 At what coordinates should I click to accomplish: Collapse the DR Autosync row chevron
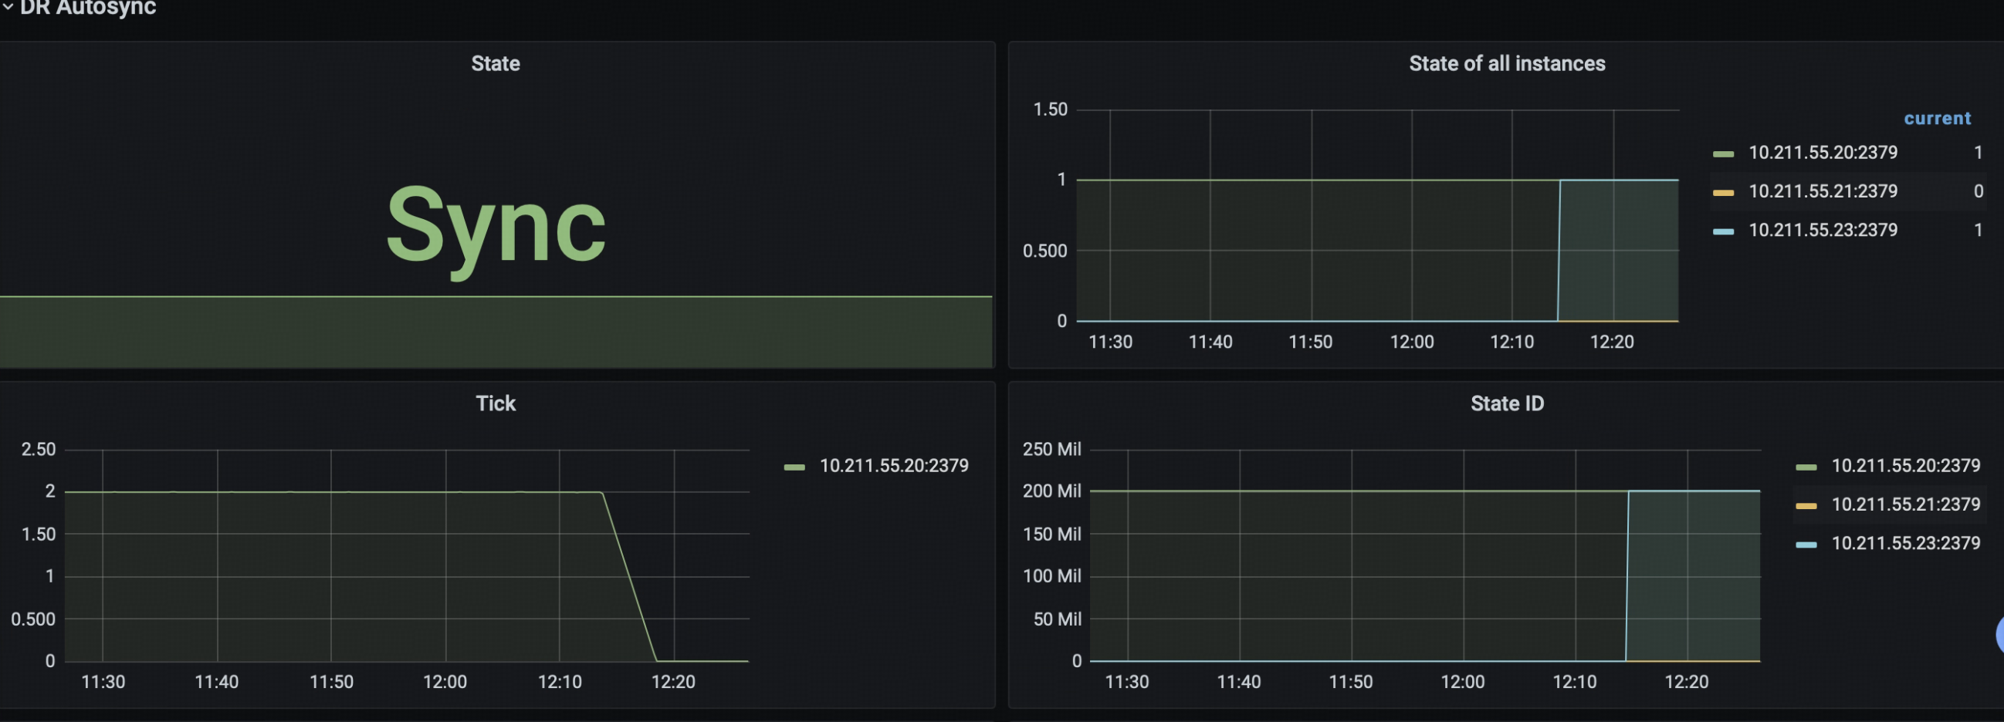coord(8,7)
